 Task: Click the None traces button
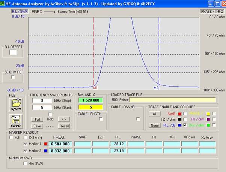pyautogui.click(x=154, y=125)
